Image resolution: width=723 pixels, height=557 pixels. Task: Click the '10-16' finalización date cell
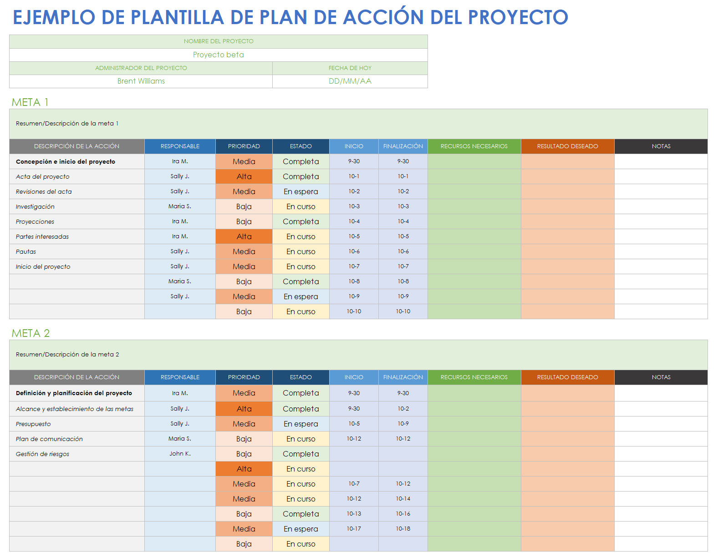coord(403,514)
